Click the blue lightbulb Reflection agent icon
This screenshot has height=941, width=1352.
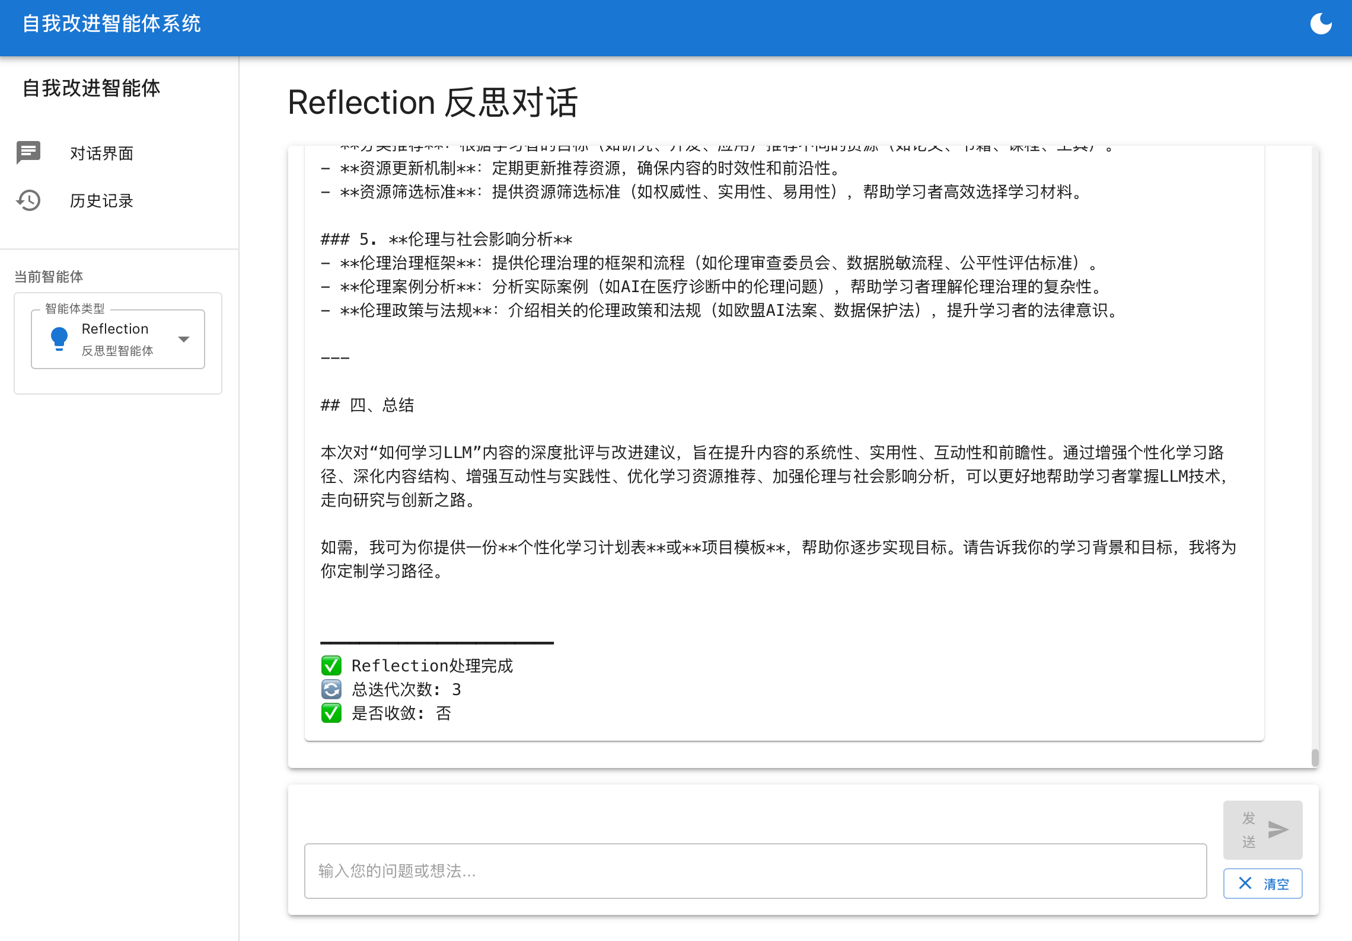[58, 338]
